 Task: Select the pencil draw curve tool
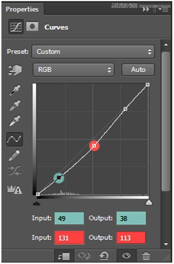click(15, 155)
